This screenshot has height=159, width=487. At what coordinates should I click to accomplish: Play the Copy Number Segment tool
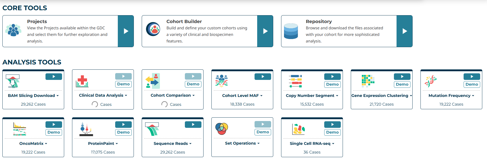tap(332, 76)
